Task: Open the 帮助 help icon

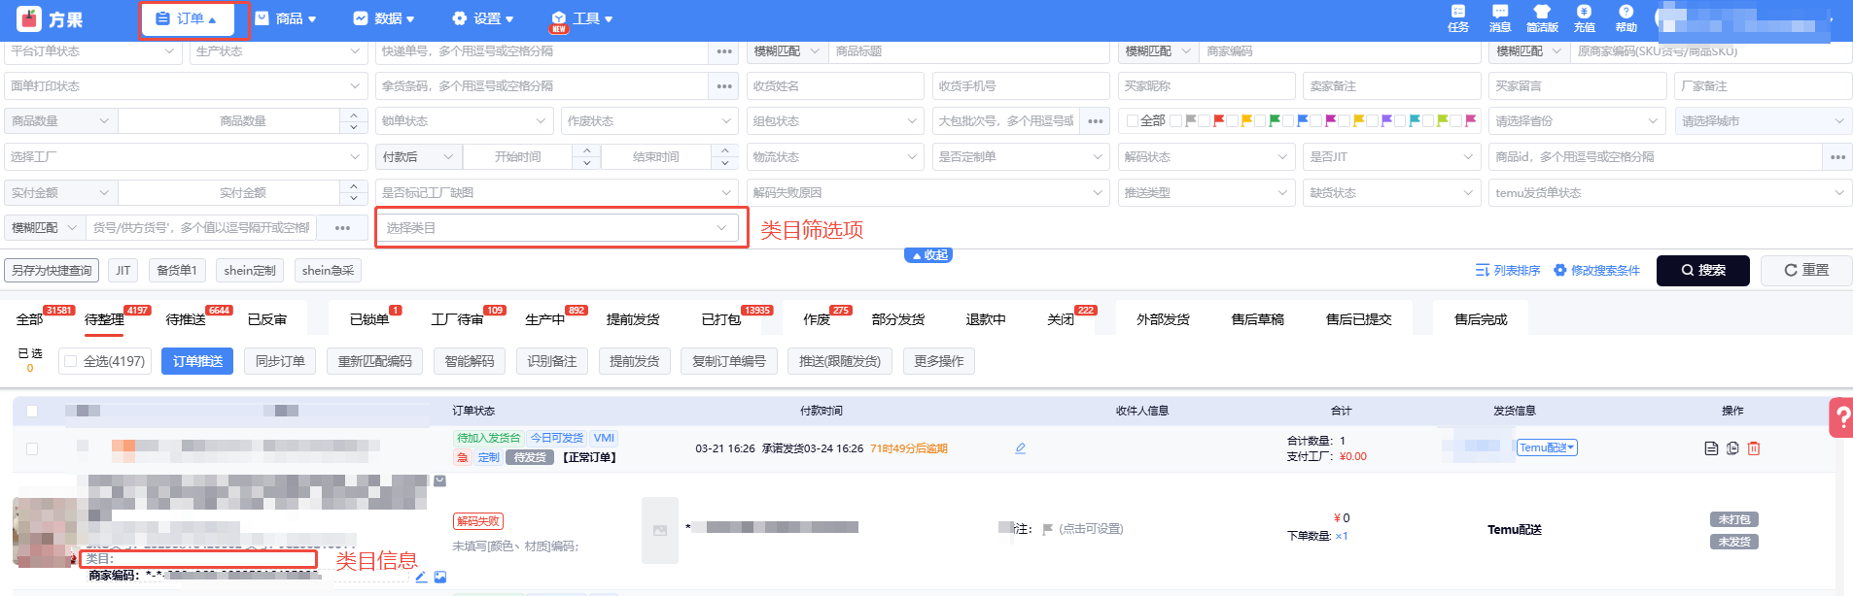Action: [1626, 17]
